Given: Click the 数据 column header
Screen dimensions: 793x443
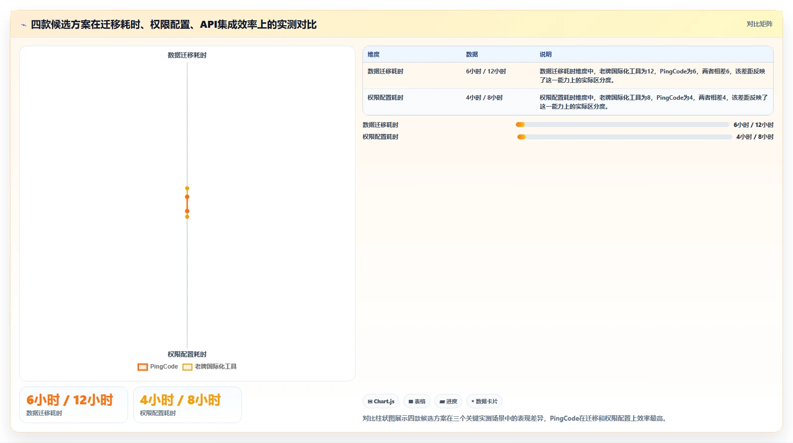Looking at the screenshot, I should pyautogui.click(x=472, y=55).
